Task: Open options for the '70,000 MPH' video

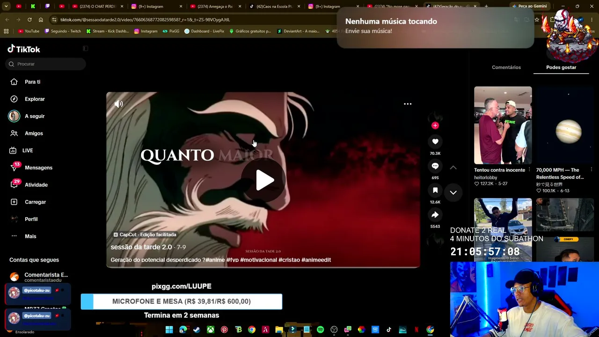Action: click(592, 169)
